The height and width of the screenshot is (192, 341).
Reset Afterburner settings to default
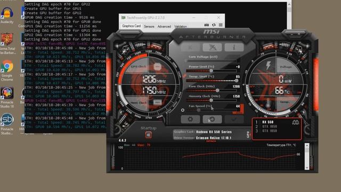(212, 119)
